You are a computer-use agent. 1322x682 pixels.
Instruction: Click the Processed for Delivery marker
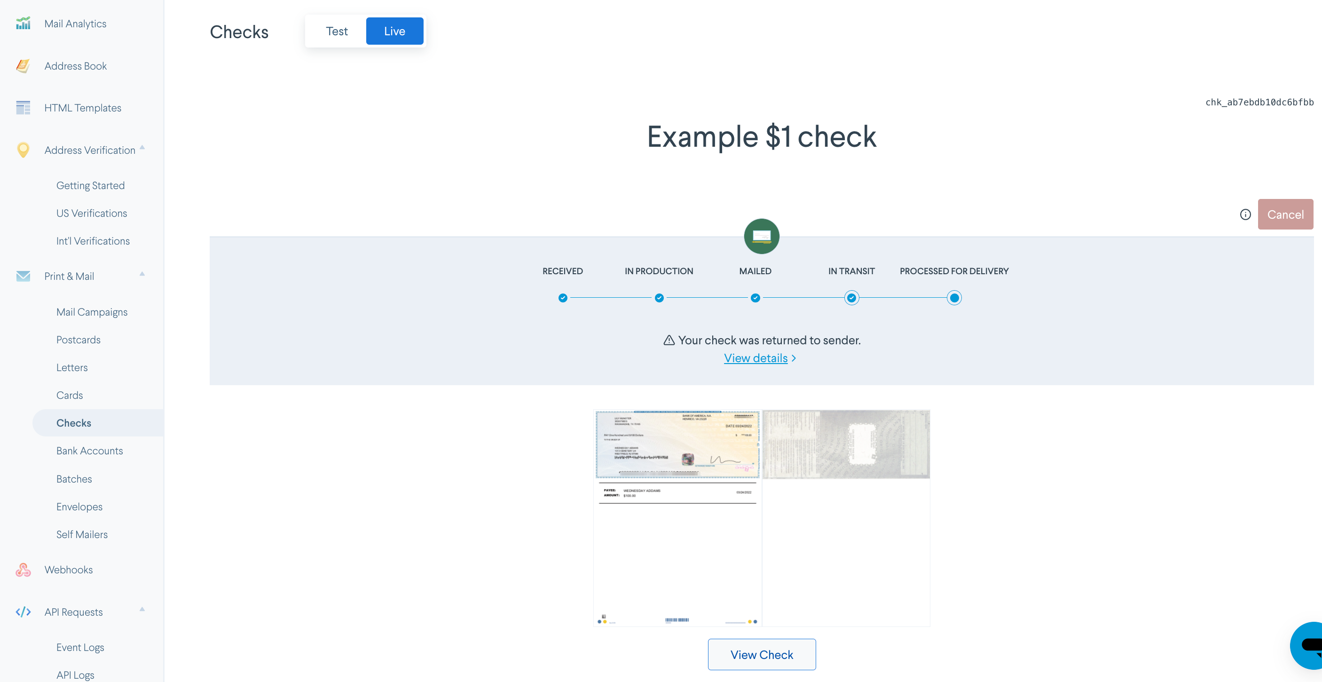coord(954,298)
